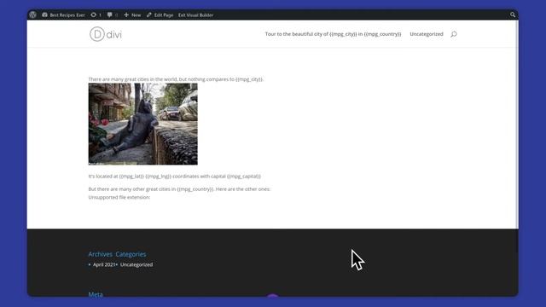Open the admin bar search icon
The image size is (546, 307).
(x=513, y=14)
